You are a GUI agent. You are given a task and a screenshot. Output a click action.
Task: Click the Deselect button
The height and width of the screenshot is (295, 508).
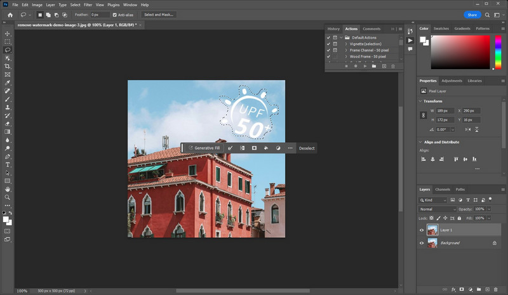click(307, 148)
